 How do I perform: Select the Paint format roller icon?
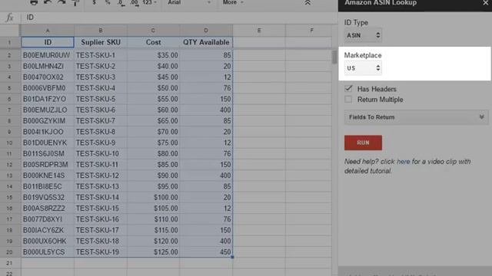75,2
